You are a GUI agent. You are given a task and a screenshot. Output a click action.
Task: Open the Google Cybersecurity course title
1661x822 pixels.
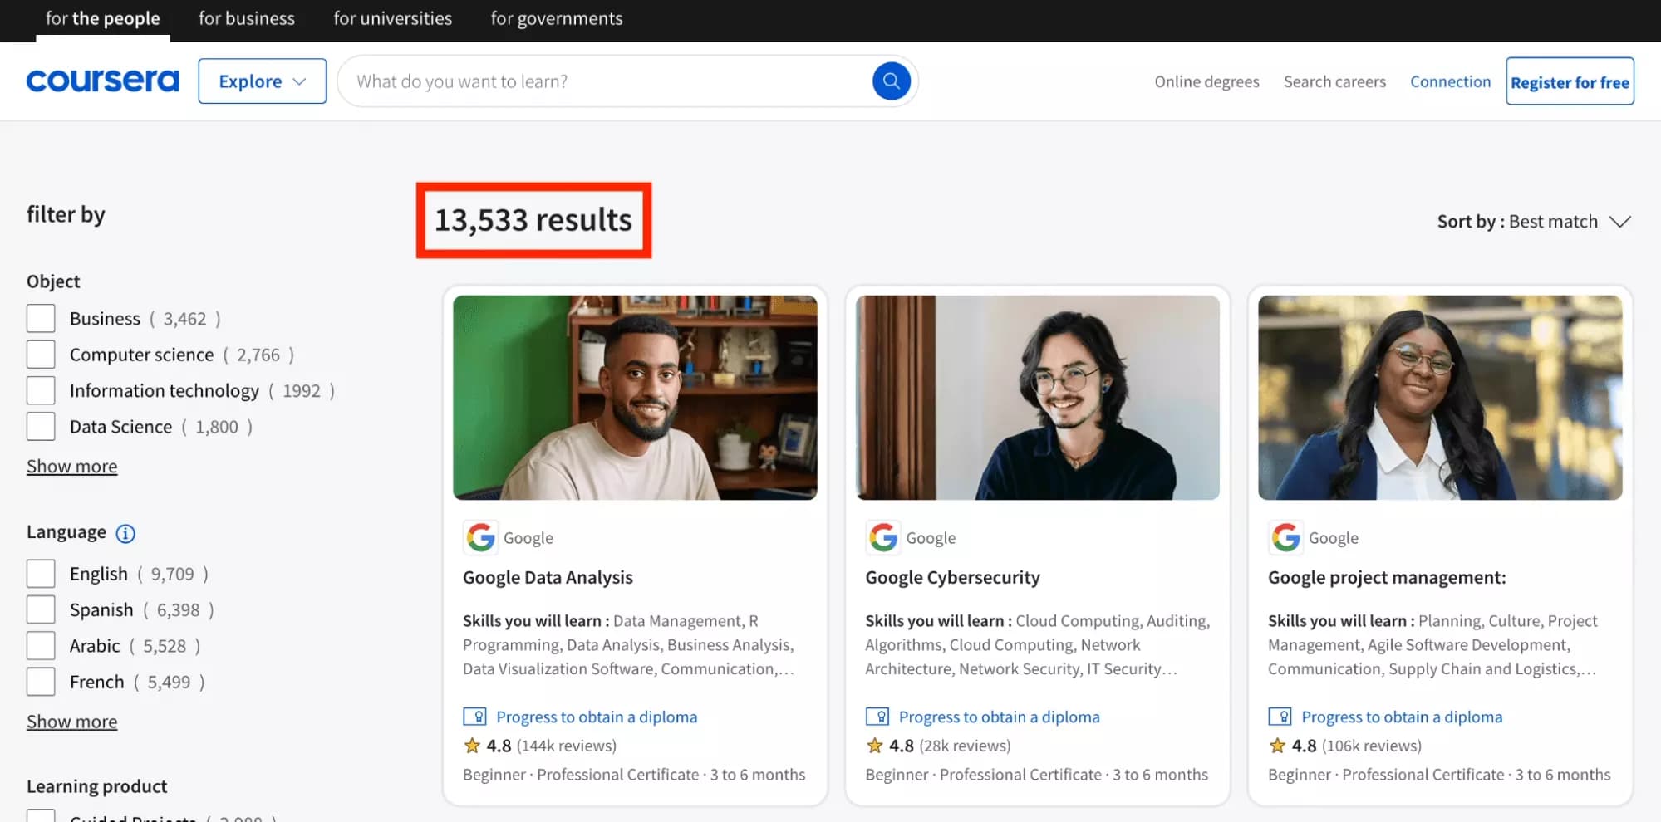[x=952, y=577]
